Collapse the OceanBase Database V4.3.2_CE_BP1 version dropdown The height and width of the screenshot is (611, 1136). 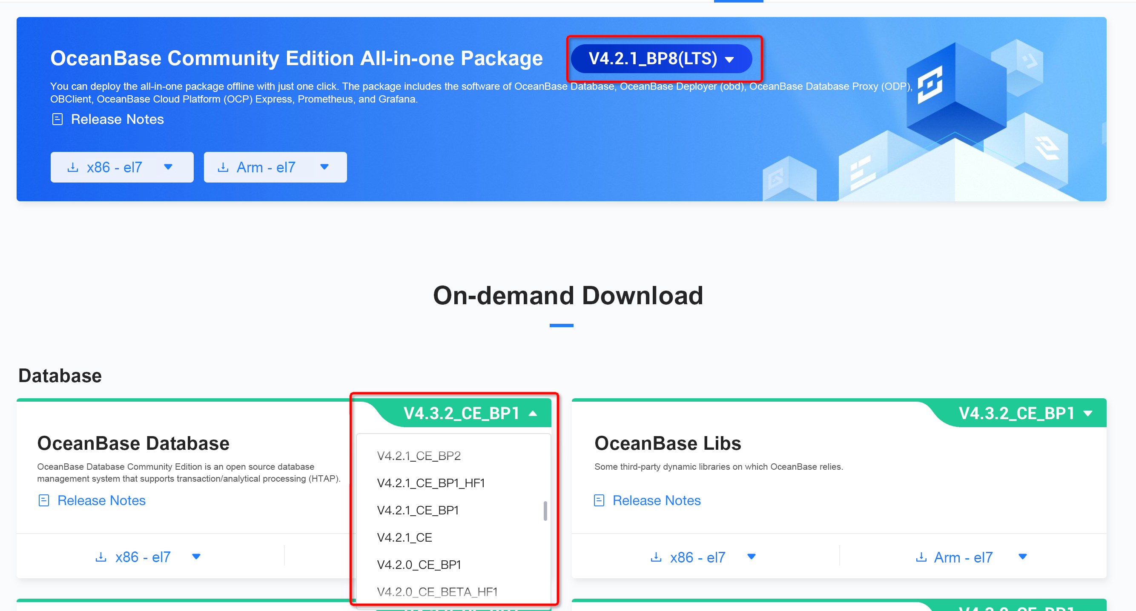click(x=470, y=414)
